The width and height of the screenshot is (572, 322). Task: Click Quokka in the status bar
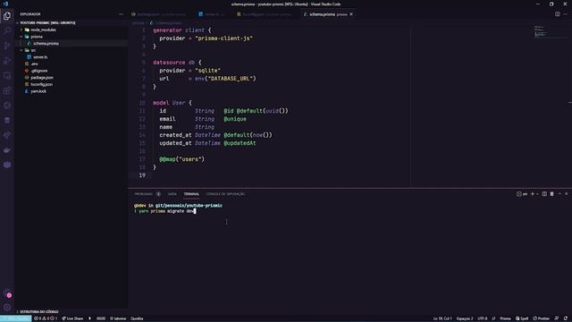(x=137, y=318)
